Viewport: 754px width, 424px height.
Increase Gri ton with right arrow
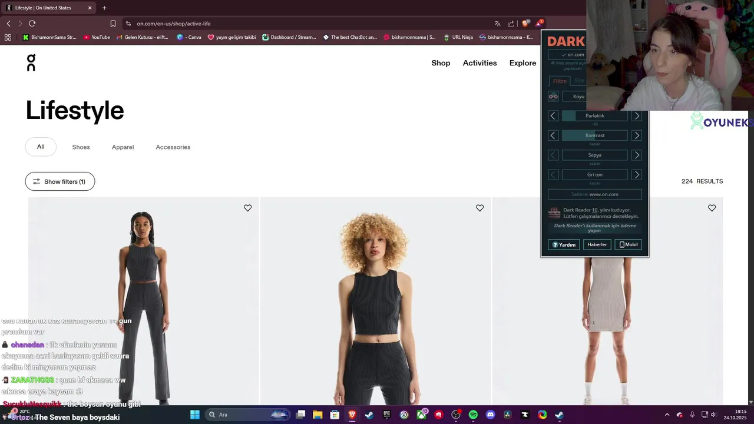(x=636, y=175)
